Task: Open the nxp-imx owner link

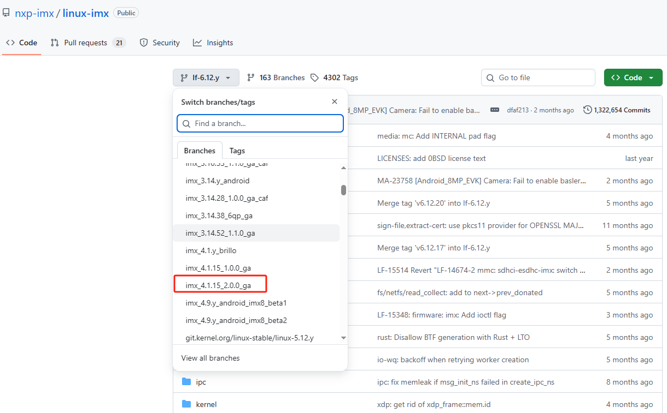Action: (34, 13)
